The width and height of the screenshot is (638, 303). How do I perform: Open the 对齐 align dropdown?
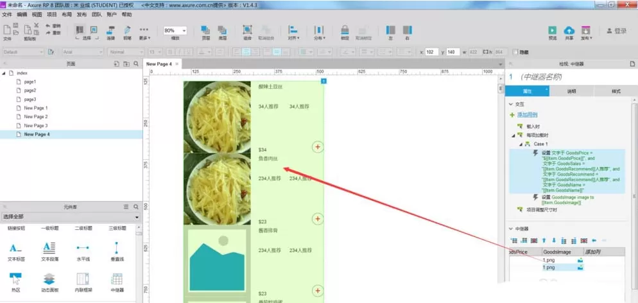pyautogui.click(x=293, y=33)
